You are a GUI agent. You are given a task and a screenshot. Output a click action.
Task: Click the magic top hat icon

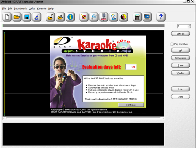pyautogui.click(x=137, y=17)
